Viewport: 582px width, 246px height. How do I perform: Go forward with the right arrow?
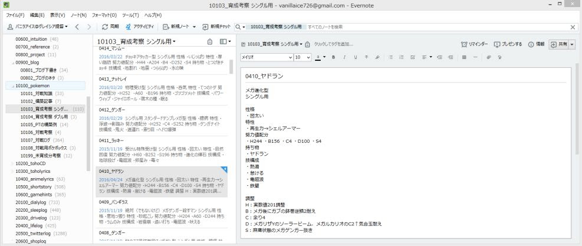pos(89,27)
